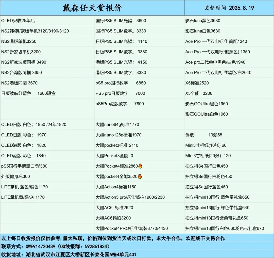Click 大疆Pocket3全能 0 cell
Viewport: 274px width, 258px height.
114,156
